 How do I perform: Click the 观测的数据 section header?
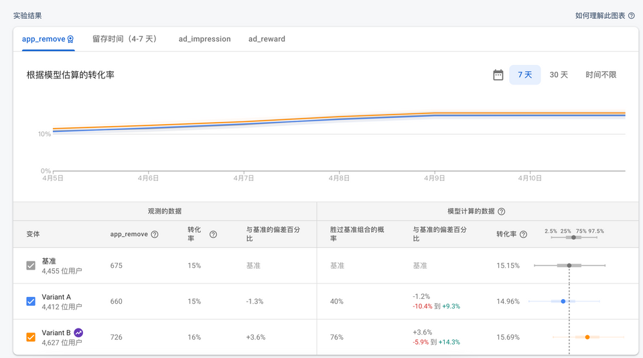pos(165,211)
